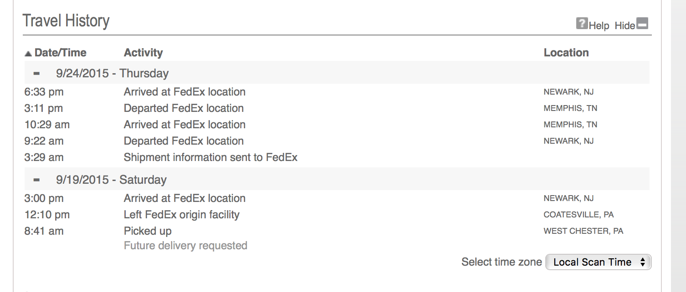Click the Hide link in Travel History

click(x=625, y=26)
